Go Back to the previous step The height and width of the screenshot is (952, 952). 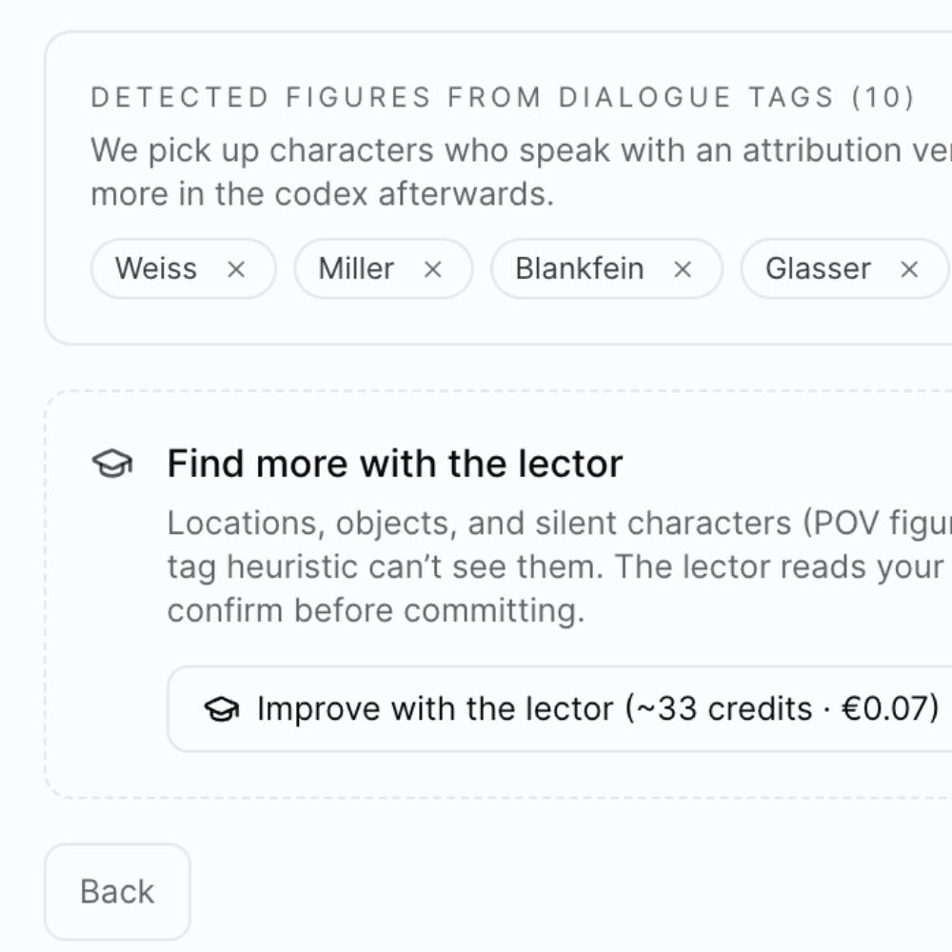[x=117, y=891]
